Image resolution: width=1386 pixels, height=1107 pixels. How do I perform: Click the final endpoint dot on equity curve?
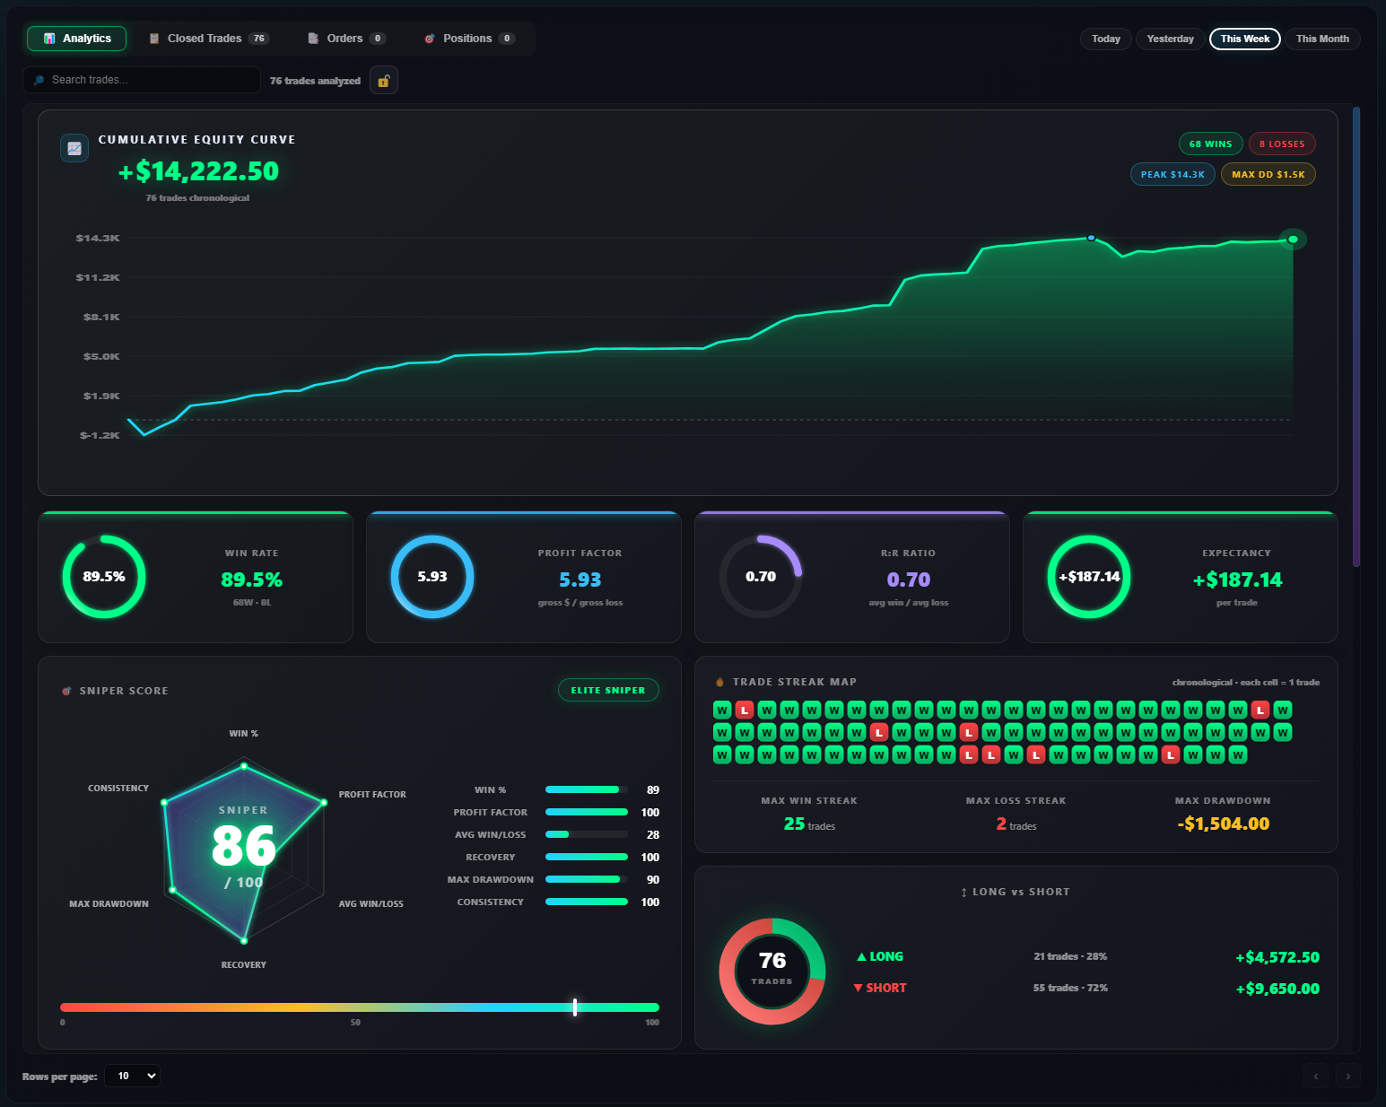point(1293,240)
